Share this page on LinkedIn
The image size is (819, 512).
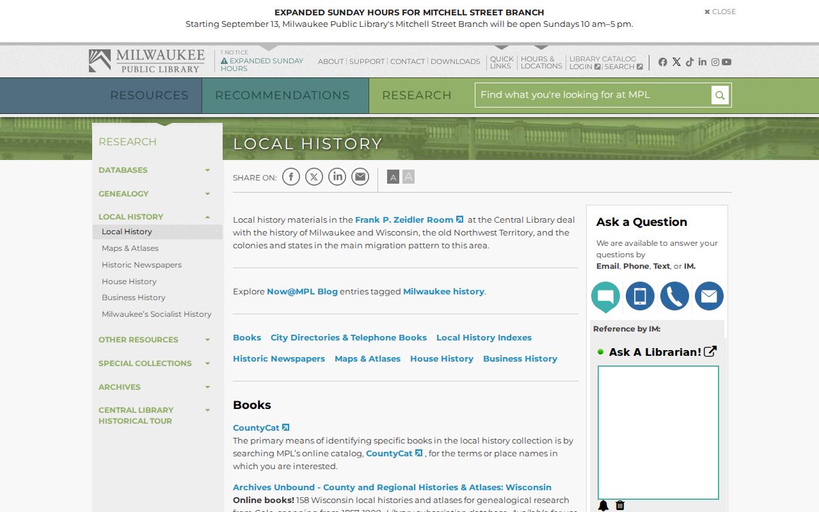point(337,177)
